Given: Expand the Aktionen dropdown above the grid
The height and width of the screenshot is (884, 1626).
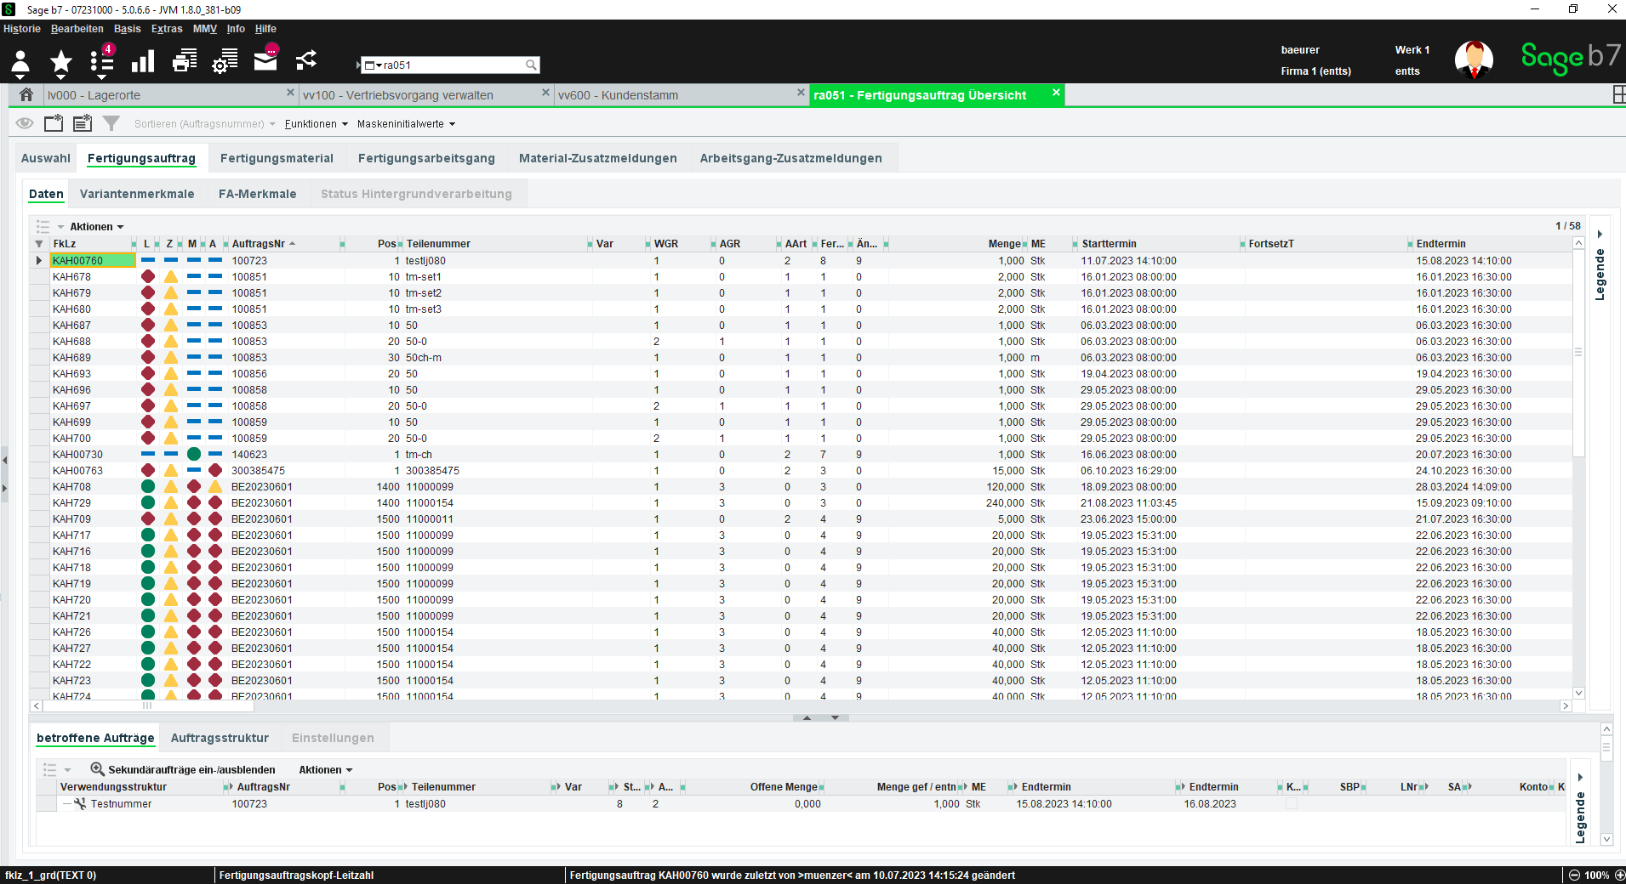Looking at the screenshot, I should pyautogui.click(x=97, y=226).
